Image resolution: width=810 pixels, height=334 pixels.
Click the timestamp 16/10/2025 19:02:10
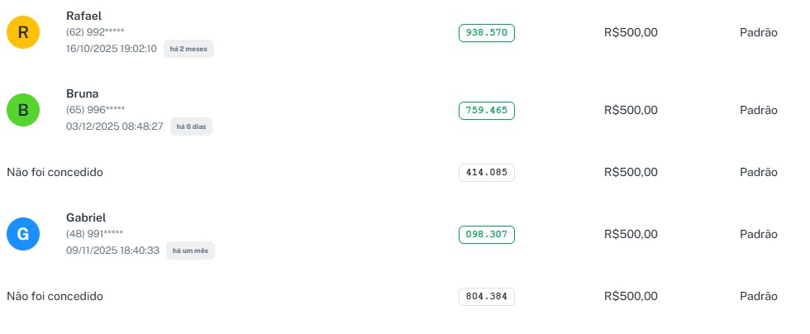112,49
